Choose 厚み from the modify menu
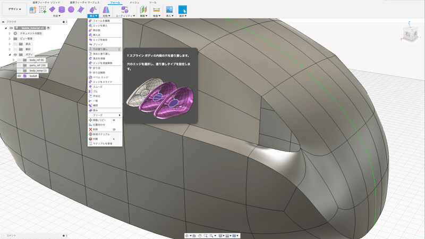The image size is (425, 239). tap(105, 111)
